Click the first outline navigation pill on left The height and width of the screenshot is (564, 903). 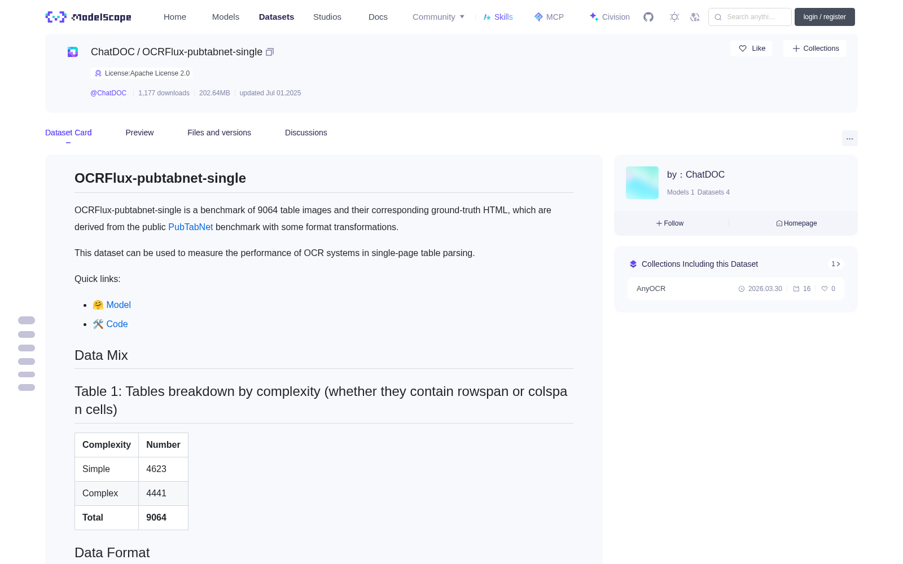click(27, 320)
